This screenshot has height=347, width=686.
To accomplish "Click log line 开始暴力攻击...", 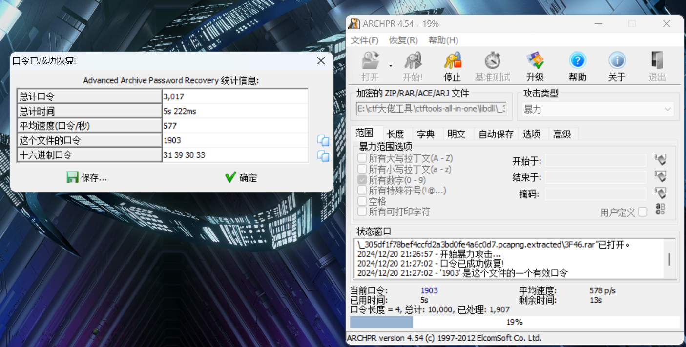I will [x=429, y=254].
